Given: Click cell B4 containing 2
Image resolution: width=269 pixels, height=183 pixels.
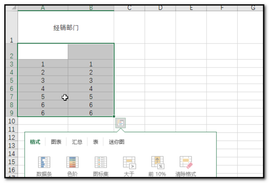Looking at the screenshot, I should tap(91, 72).
